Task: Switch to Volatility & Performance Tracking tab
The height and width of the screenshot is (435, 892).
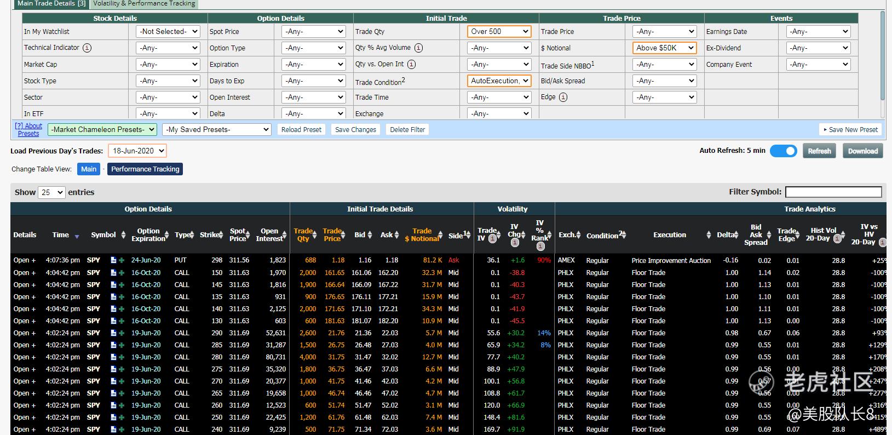Action: click(144, 3)
